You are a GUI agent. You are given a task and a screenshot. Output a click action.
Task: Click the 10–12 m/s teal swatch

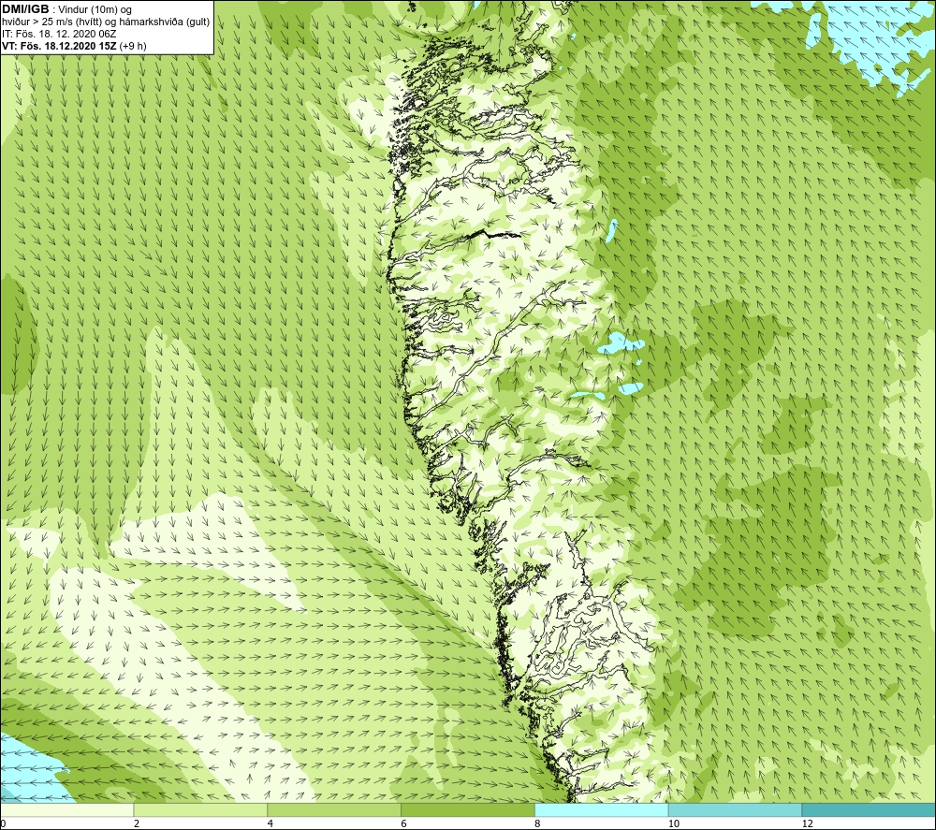[736, 809]
